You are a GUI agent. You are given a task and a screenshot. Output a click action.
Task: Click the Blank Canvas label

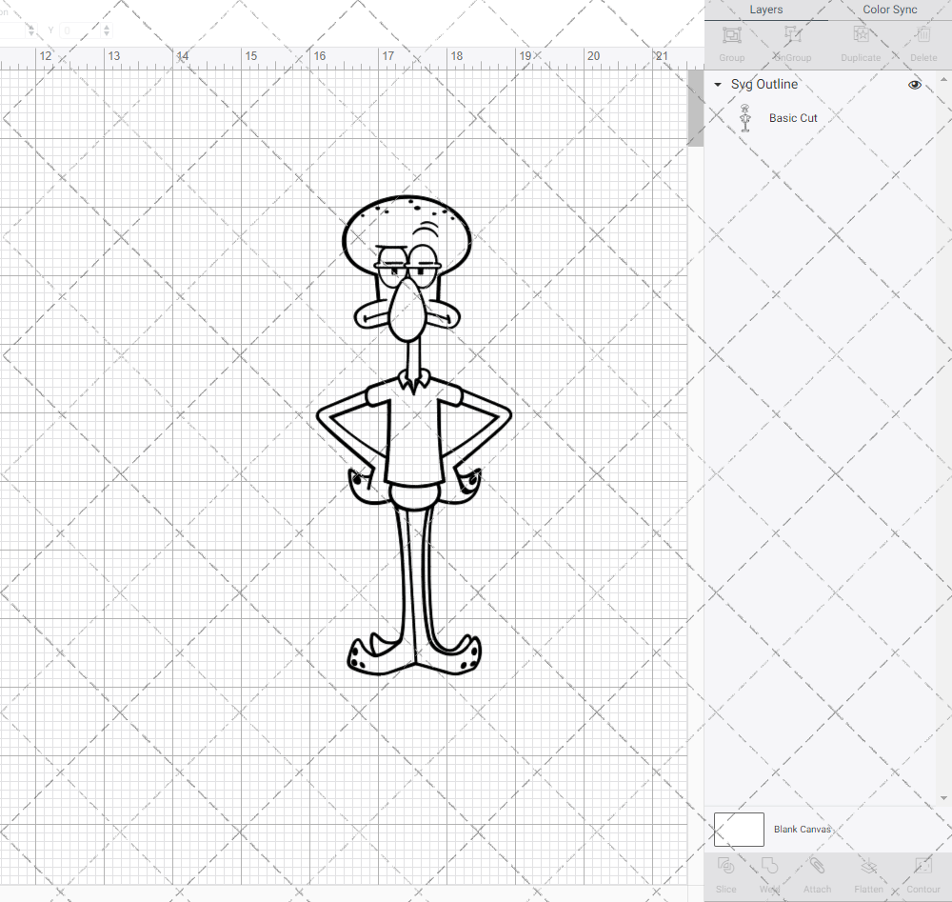coord(802,829)
